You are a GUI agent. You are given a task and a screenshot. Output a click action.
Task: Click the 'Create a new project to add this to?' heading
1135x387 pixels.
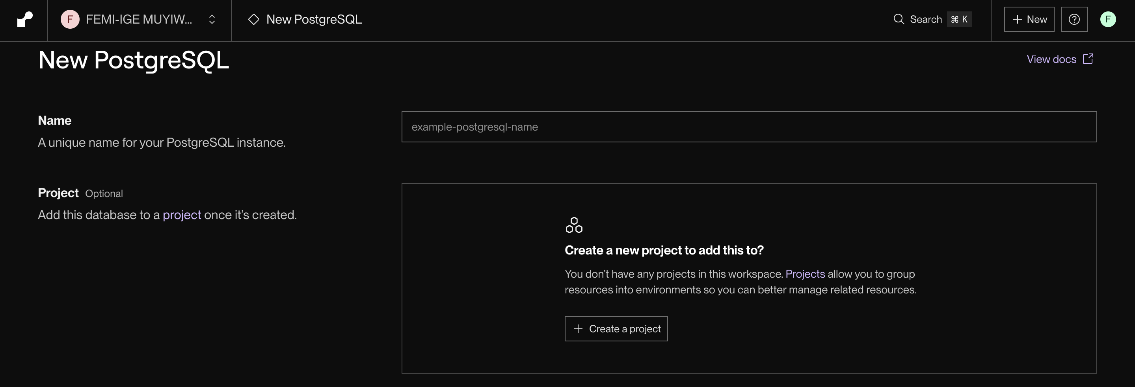coord(664,250)
